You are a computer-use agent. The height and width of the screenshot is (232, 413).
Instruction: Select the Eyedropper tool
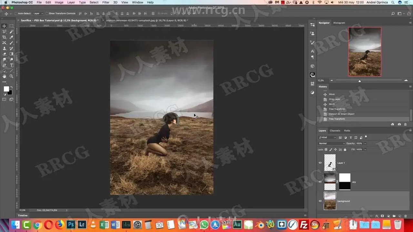click(x=12, y=37)
